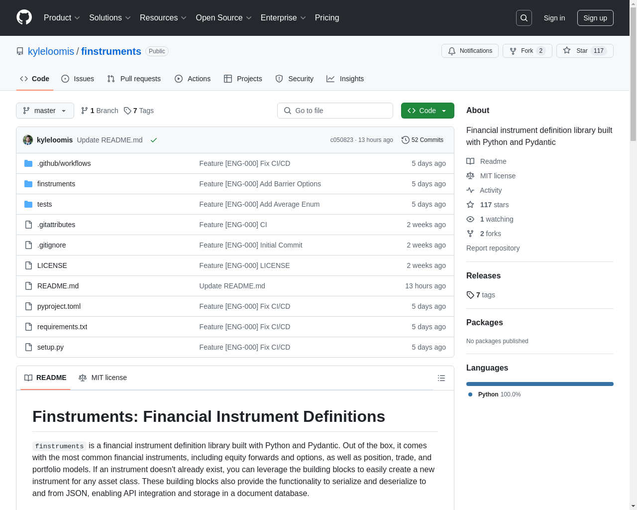
Task: Focus the Go to file search field
Action: pyautogui.click(x=335, y=111)
